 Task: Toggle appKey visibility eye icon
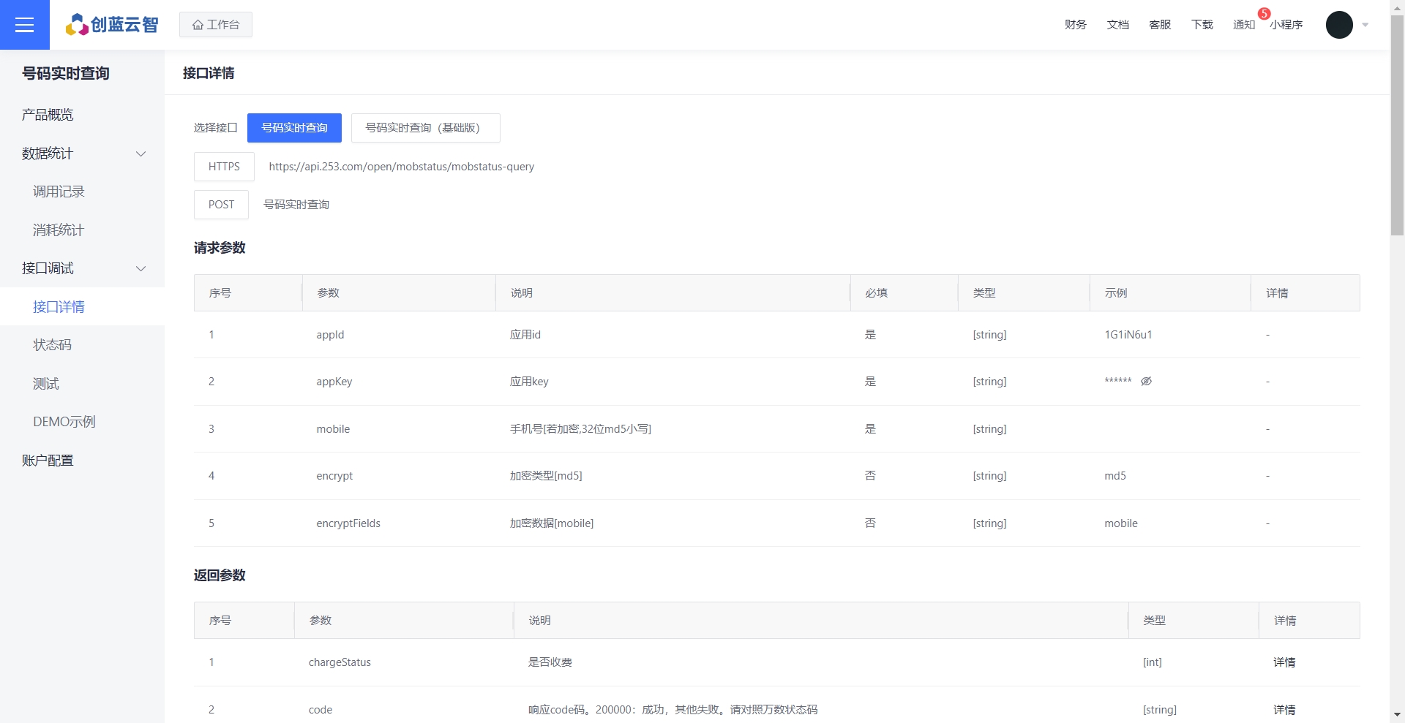[1146, 381]
